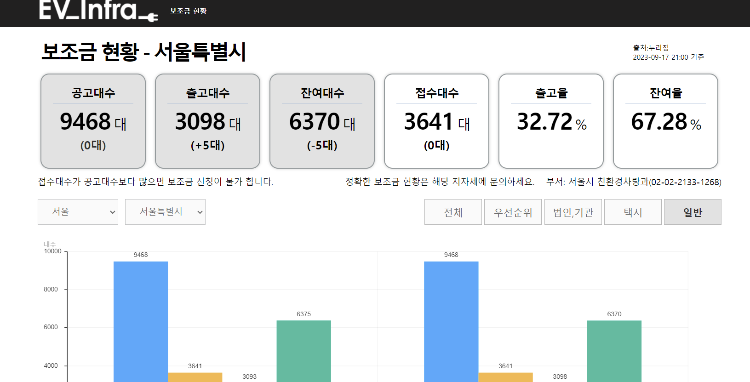Viewport: 750px width, 382px height.
Task: Click the left chart blue 9468 bar
Action: point(141,322)
